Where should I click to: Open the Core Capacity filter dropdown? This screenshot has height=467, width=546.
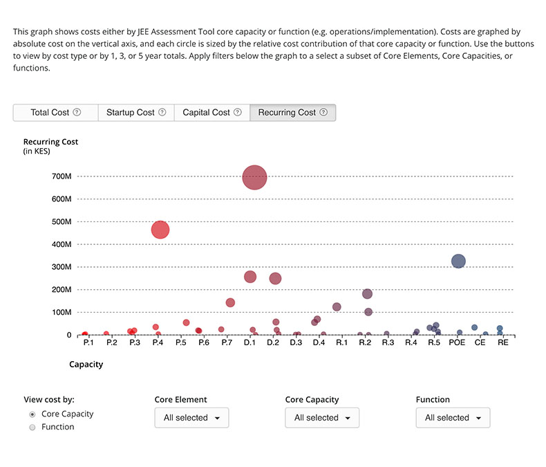(x=322, y=417)
